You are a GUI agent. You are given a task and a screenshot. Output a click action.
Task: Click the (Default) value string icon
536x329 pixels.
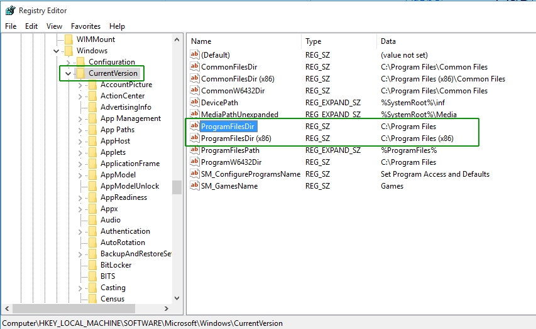tap(195, 55)
